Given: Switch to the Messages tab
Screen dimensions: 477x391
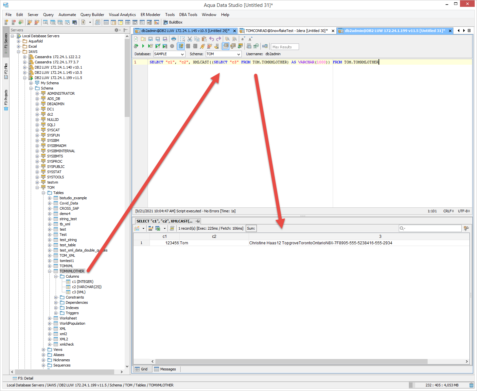Looking at the screenshot, I should click(x=165, y=369).
